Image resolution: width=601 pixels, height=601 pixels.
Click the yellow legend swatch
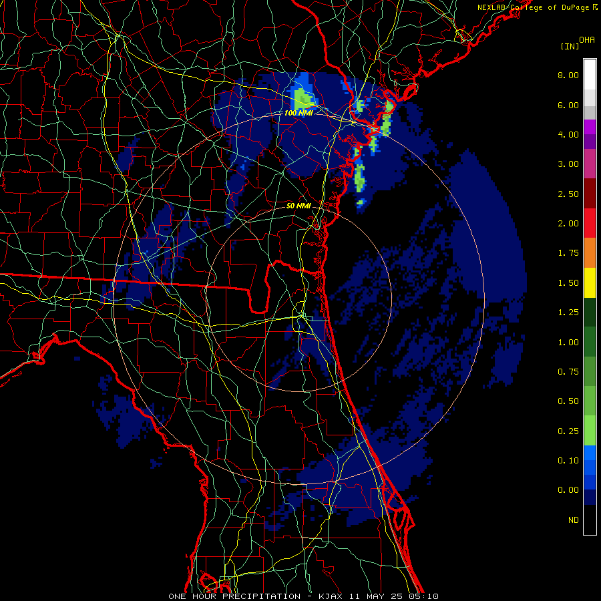(590, 282)
